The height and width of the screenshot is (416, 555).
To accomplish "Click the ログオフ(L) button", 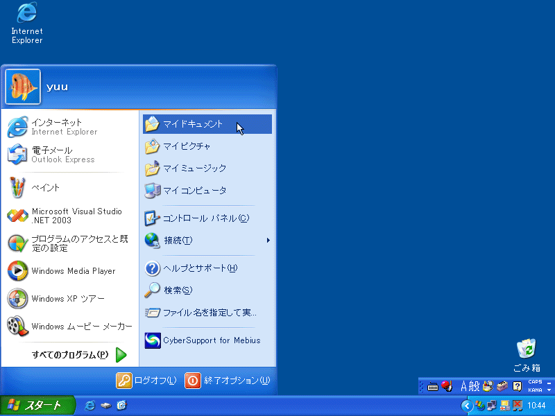I will pos(146,381).
